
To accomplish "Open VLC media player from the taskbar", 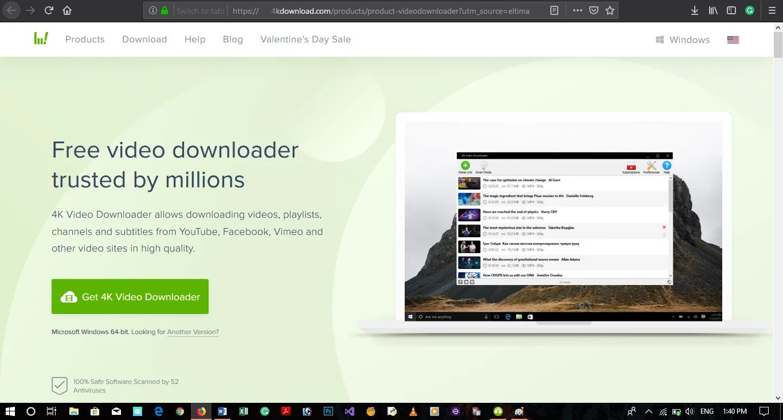I will pos(413,411).
